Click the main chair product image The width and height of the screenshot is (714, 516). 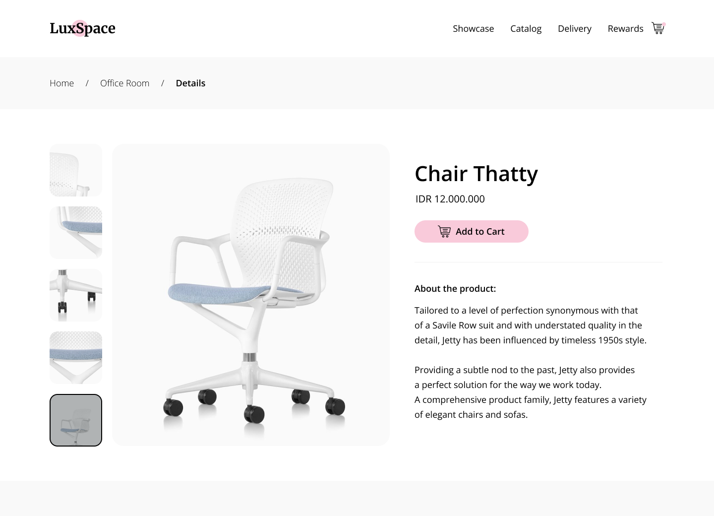pos(250,295)
